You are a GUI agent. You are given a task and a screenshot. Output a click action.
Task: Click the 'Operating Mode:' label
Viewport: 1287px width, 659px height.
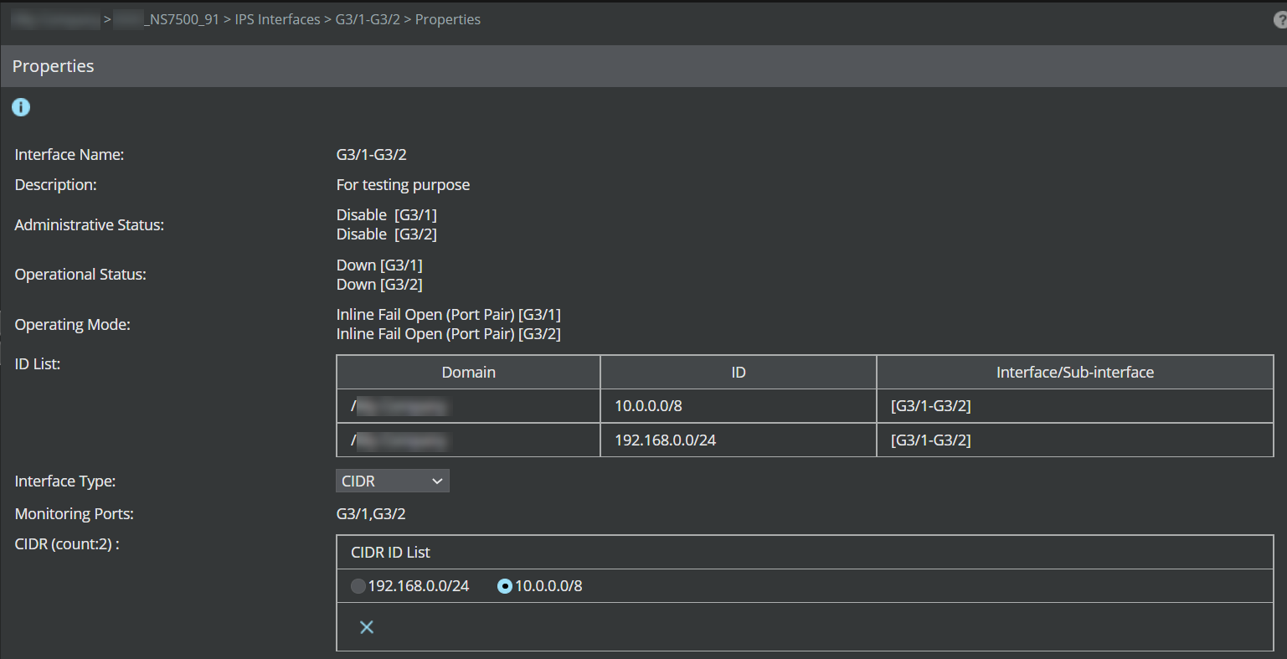(x=73, y=325)
